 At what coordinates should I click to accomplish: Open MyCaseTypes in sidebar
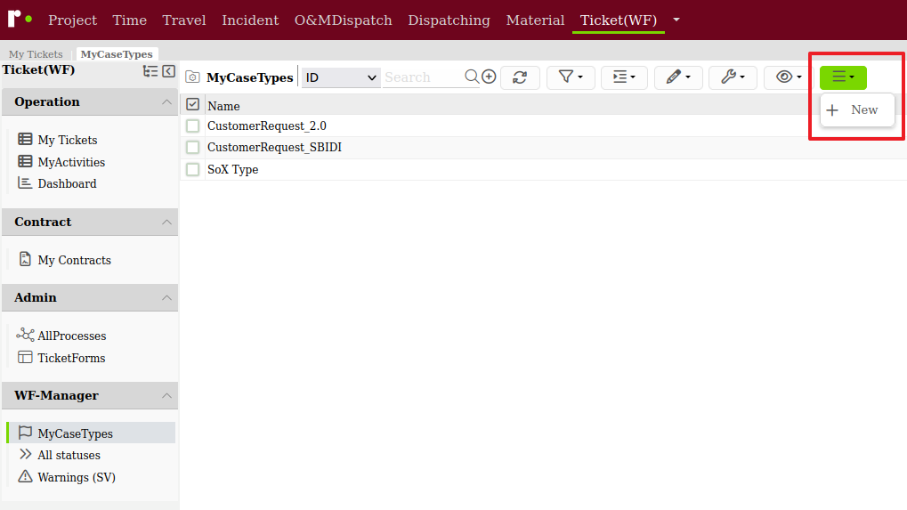75,433
